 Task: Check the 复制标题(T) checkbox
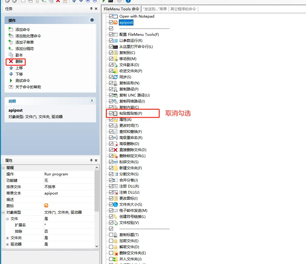(x=111, y=235)
